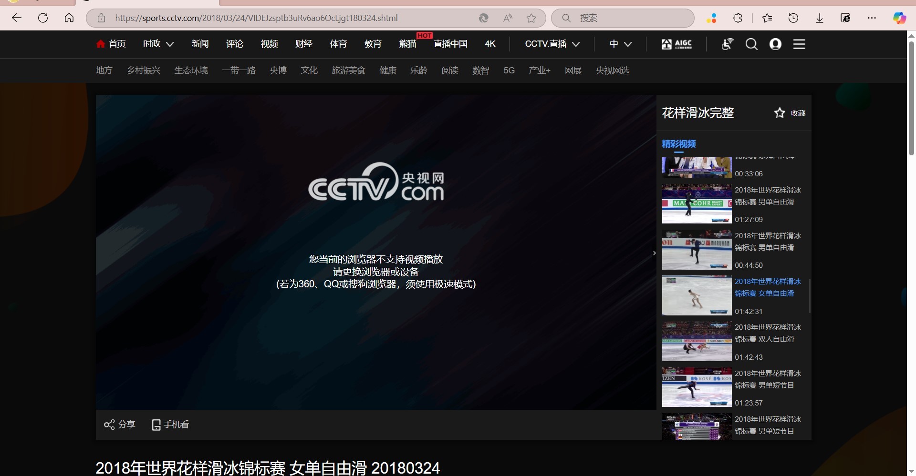The image size is (916, 476).
Task: View site information lock icon
Action: point(101,18)
